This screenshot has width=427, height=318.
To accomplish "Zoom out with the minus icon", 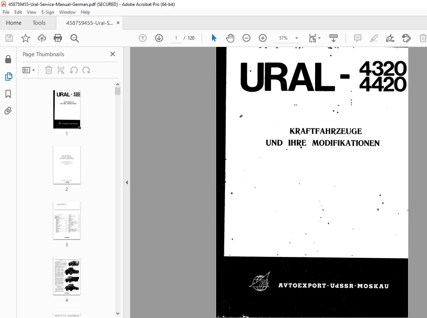I will click(x=246, y=38).
